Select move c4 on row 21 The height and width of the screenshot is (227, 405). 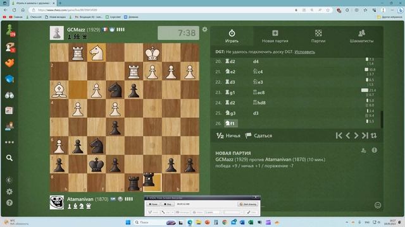(258, 72)
